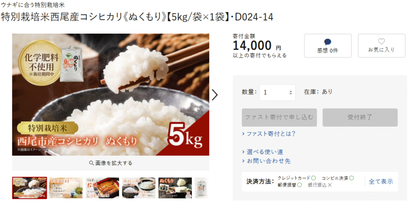Select the fourth thumbnail with rice bowl
Screen dimensions: 417x204
point(139,188)
